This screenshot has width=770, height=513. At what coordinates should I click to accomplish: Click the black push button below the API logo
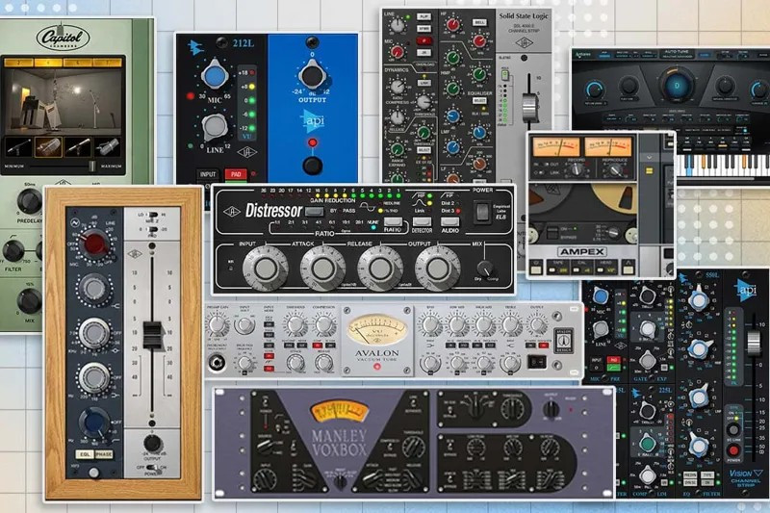point(312,165)
